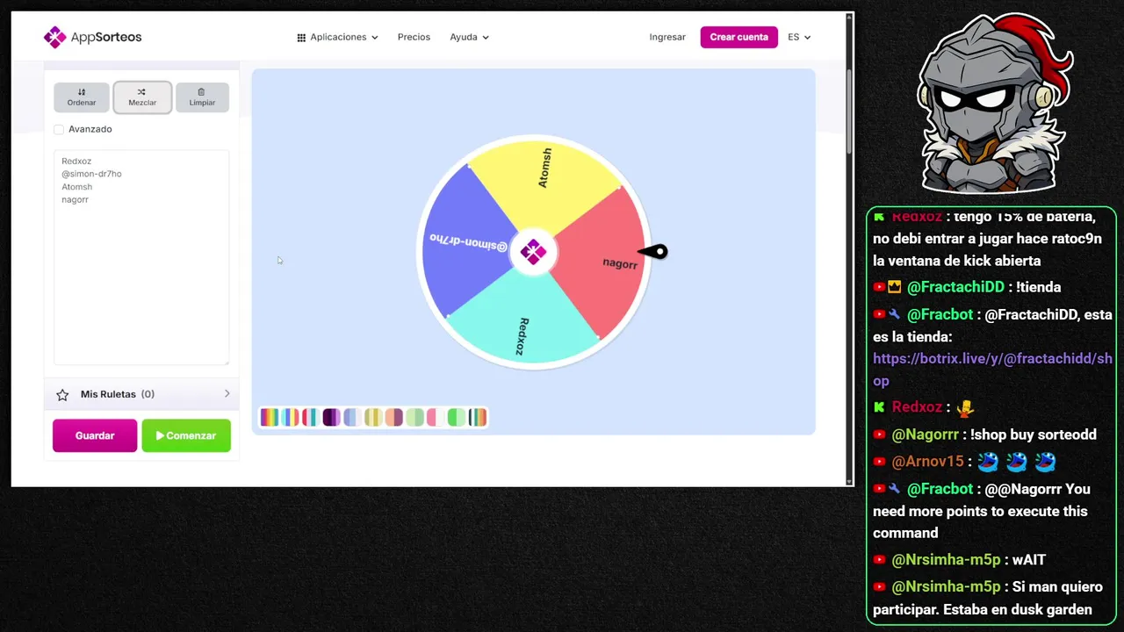Screen dimensions: 1124x632
Task: Click the cyan Redxoz wheel segment
Action: 524,325
